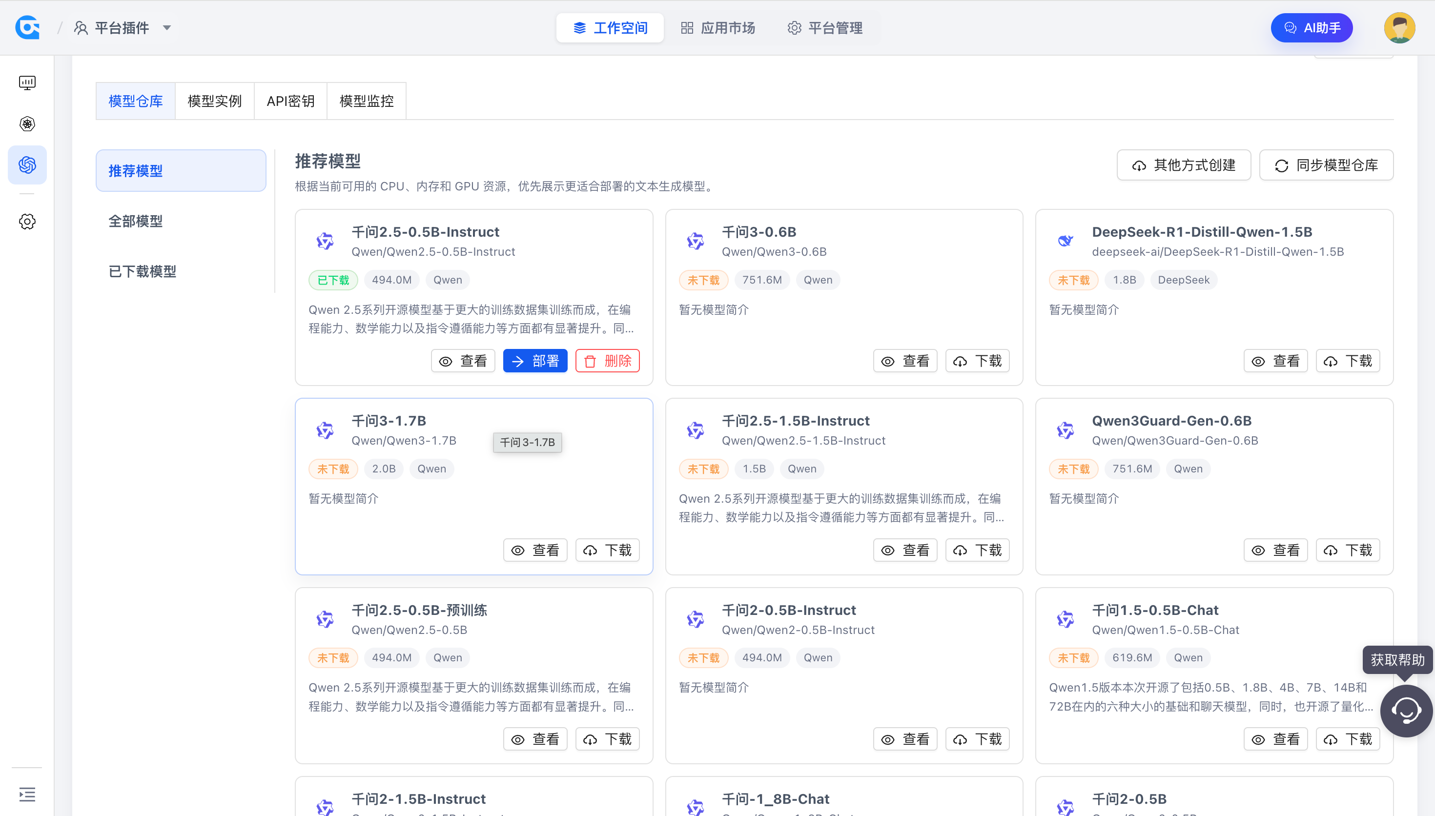Expand the sidebar with the bottom menu icon
The height and width of the screenshot is (816, 1435).
coord(27,794)
